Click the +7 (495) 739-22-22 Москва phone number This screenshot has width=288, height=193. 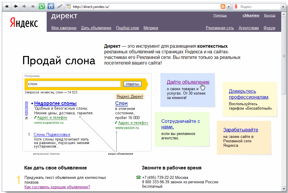pyautogui.click(x=165, y=177)
